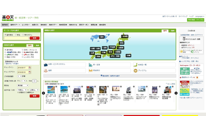The image size is (206, 116).
Task: Open the highway bus nav item
Action: (x=35, y=25)
